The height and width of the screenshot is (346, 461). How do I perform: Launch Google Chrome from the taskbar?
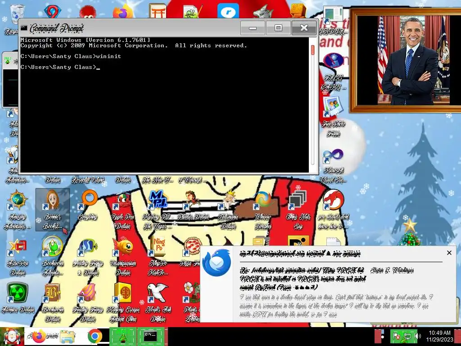(x=95, y=337)
